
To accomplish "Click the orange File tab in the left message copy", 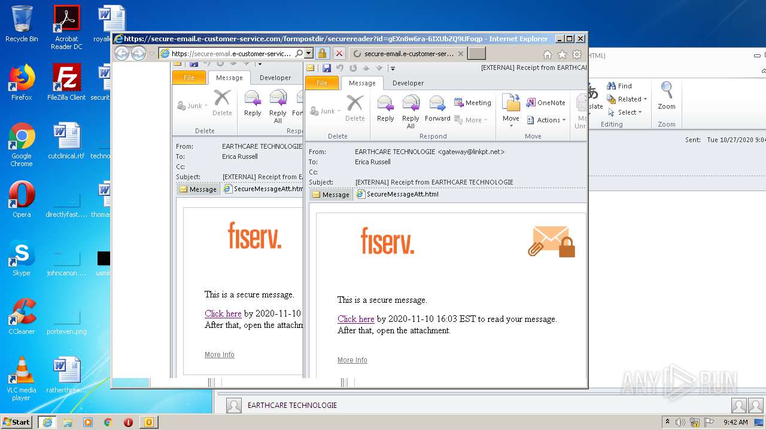I will click(x=189, y=78).
